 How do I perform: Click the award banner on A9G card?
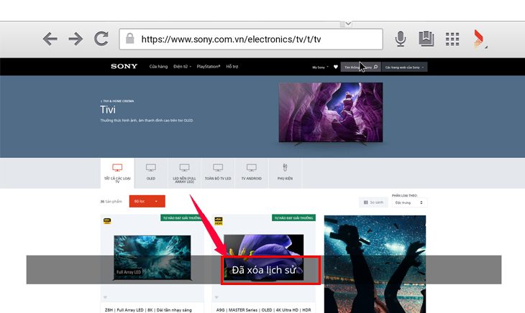(293, 218)
